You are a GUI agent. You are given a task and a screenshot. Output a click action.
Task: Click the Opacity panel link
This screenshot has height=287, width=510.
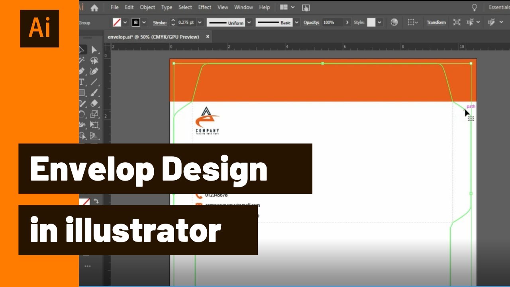pos(311,23)
